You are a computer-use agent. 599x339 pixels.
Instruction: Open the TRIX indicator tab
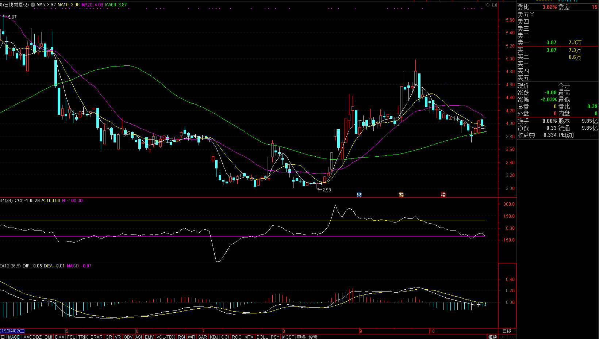coord(83,337)
